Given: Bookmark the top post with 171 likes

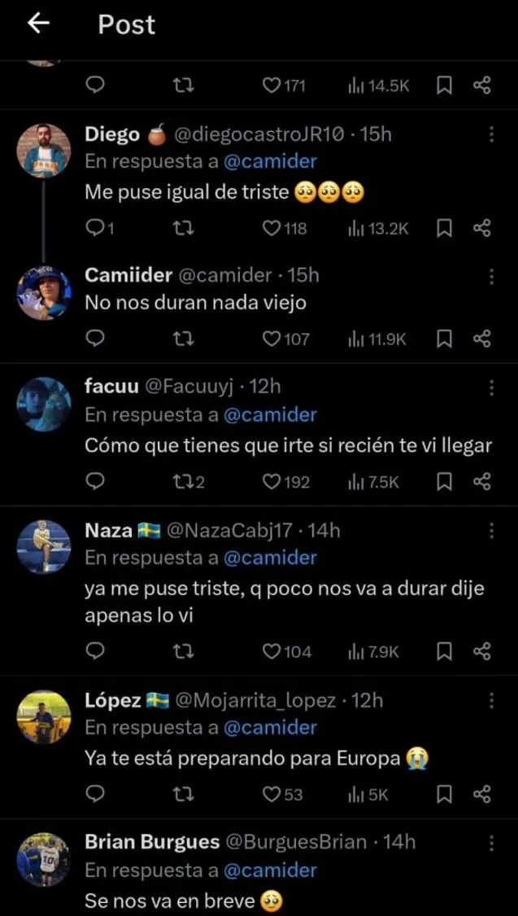Looking at the screenshot, I should 444,85.
